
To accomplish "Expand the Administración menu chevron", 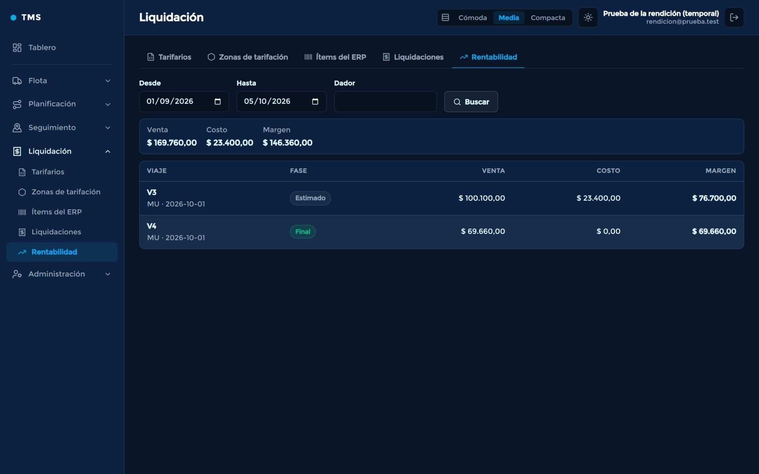I will (108, 274).
